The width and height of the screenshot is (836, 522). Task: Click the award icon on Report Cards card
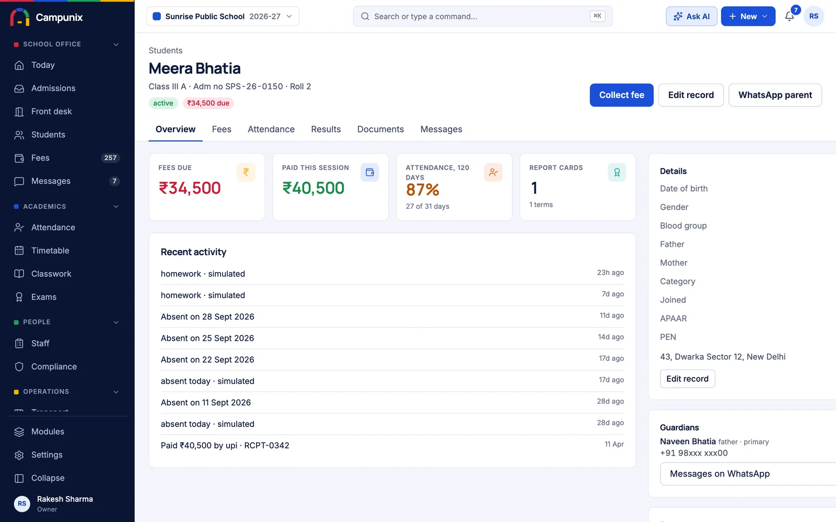coord(617,172)
